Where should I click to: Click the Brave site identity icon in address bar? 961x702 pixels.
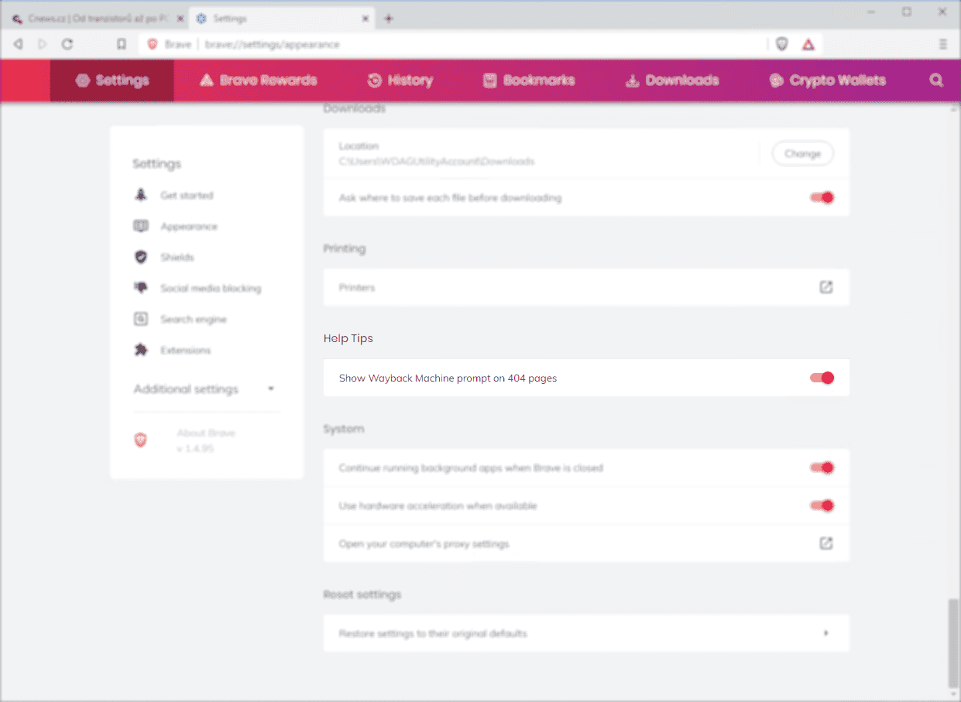click(153, 44)
